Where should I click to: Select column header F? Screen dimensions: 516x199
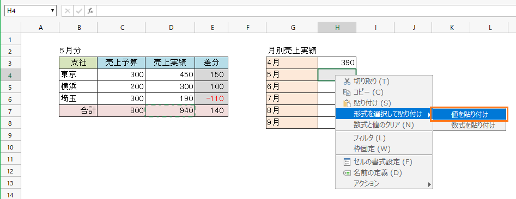pyautogui.click(x=247, y=28)
